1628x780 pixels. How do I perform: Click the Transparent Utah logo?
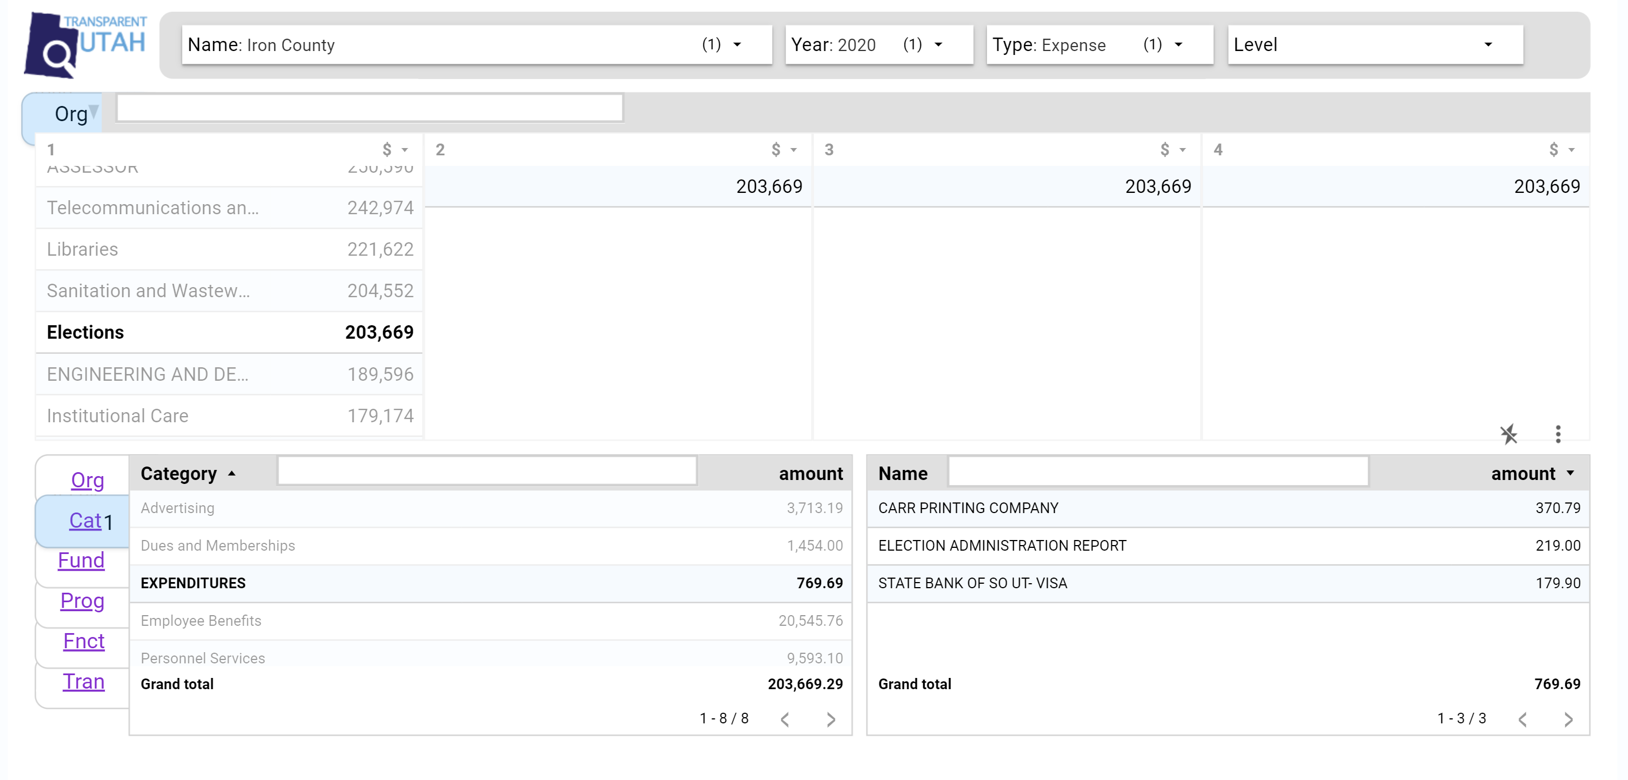point(85,45)
